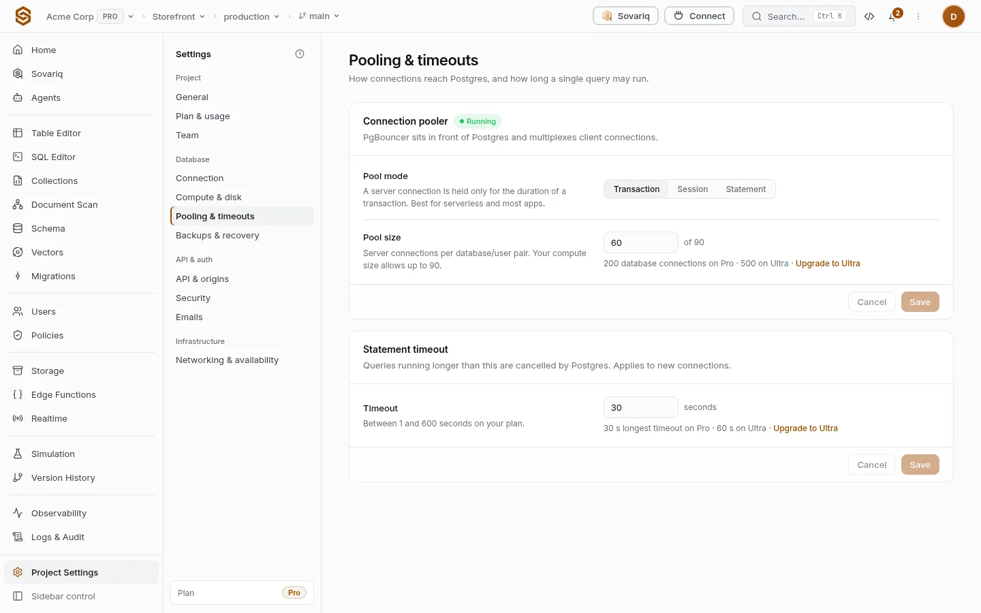Open Policies page
Viewport: 981px width, 613px height.
pyautogui.click(x=82, y=335)
